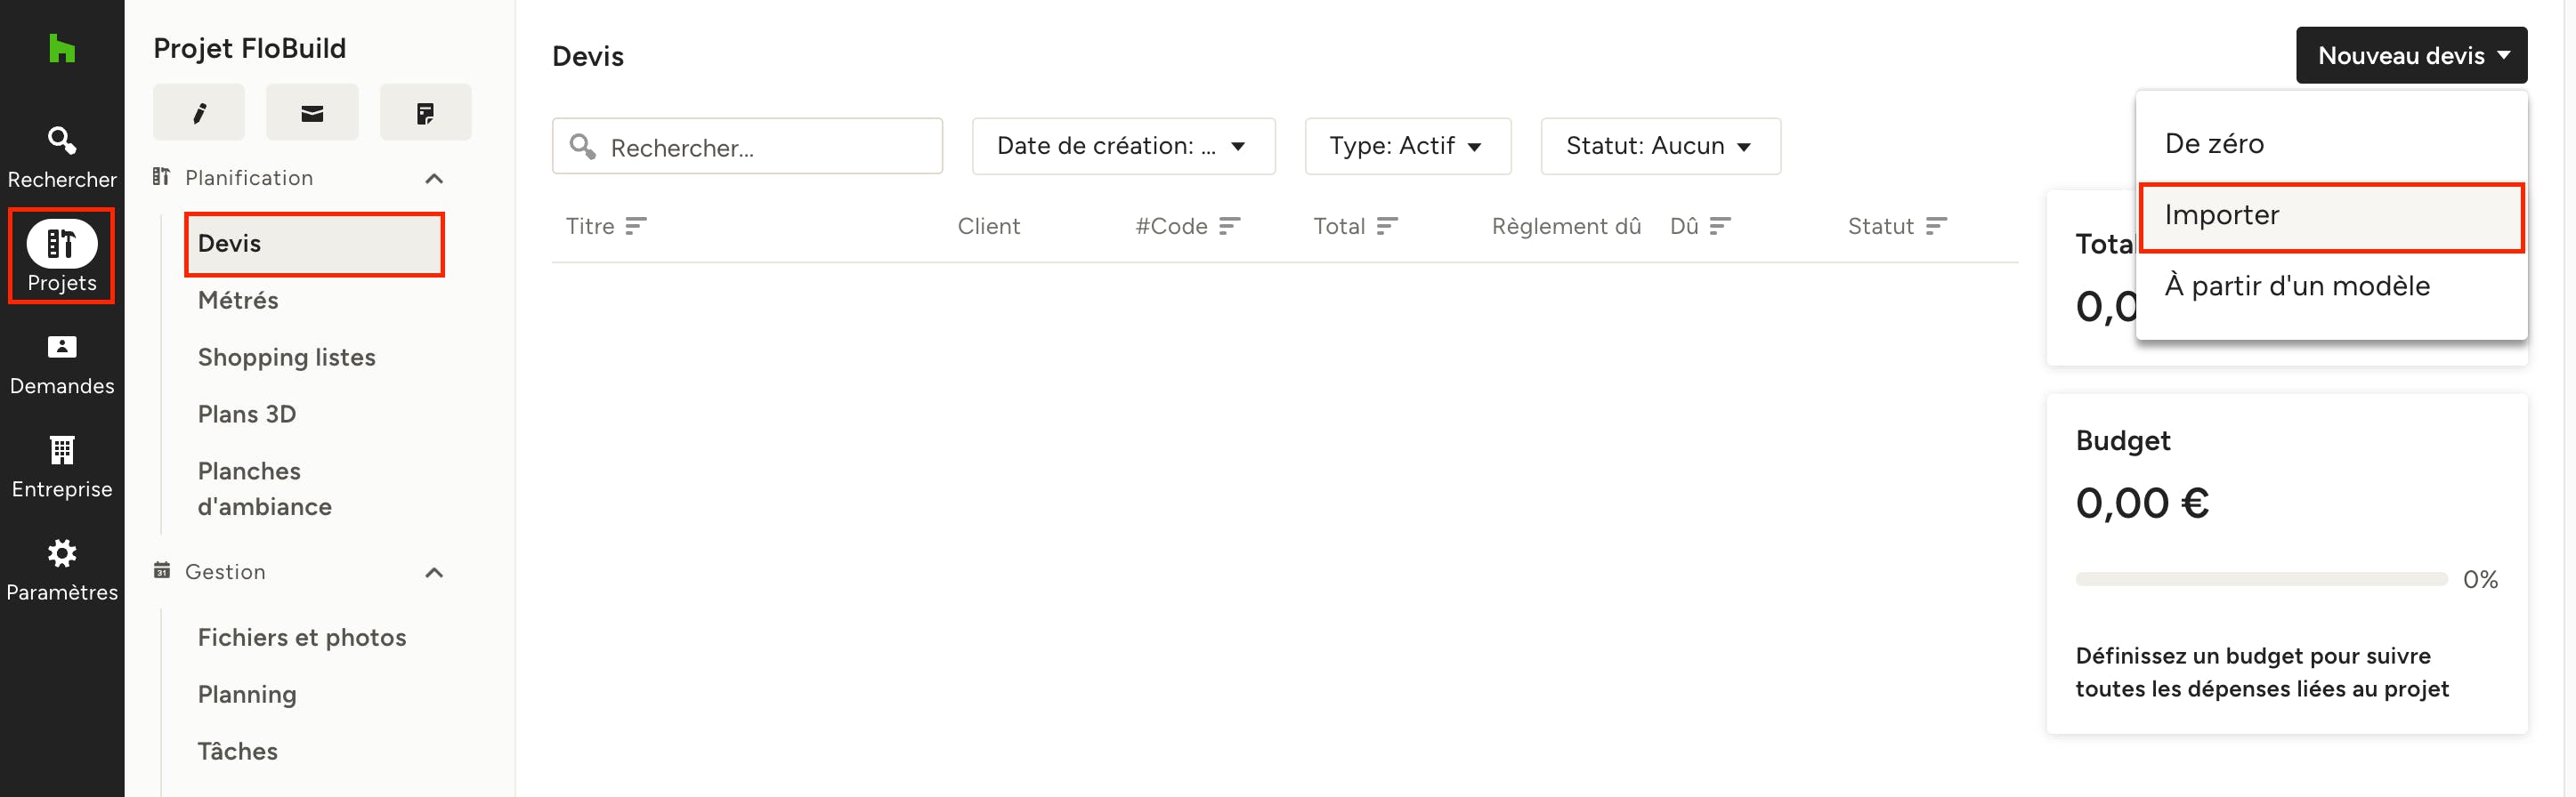Open Métrés in the project sidebar
This screenshot has height=797, width=2576.
click(238, 301)
